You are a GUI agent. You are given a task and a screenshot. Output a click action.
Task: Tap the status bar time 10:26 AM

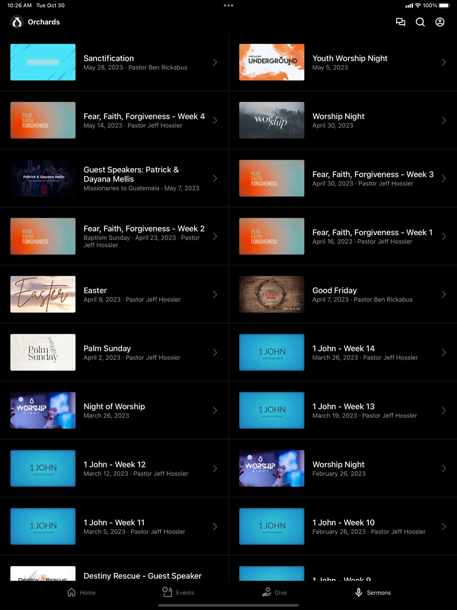[20, 5]
